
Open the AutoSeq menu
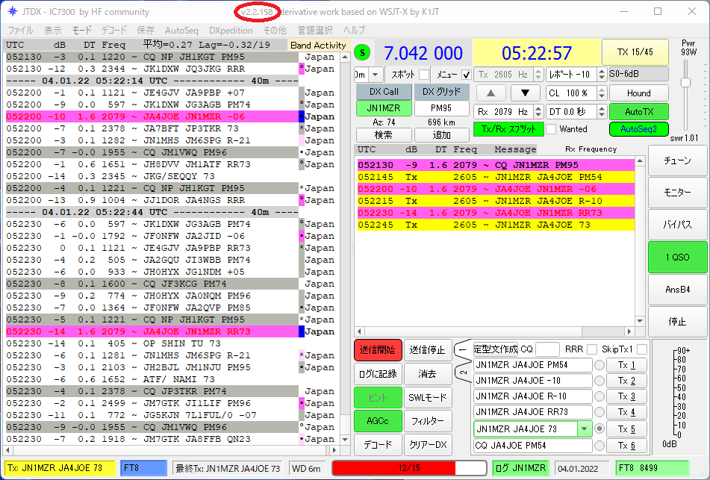pyautogui.click(x=181, y=31)
